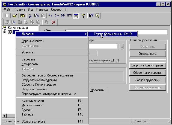
Task: Choose Удалить from the context menu
Action: click(x=52, y=52)
